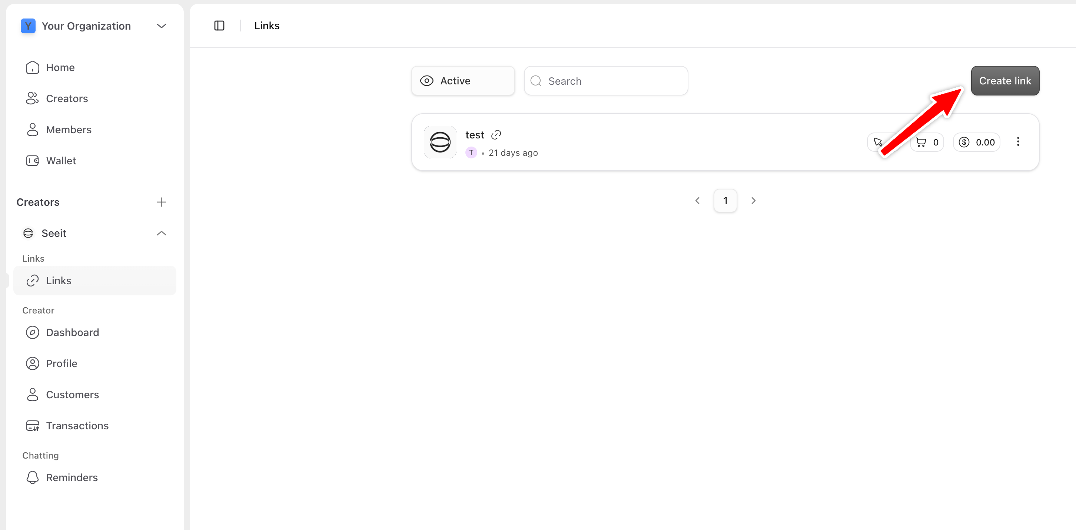
Task: Toggle the sidebar panel icon
Action: pos(219,26)
